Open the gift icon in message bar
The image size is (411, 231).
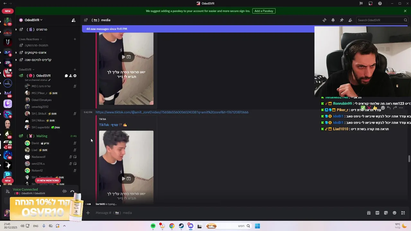[x=369, y=213]
